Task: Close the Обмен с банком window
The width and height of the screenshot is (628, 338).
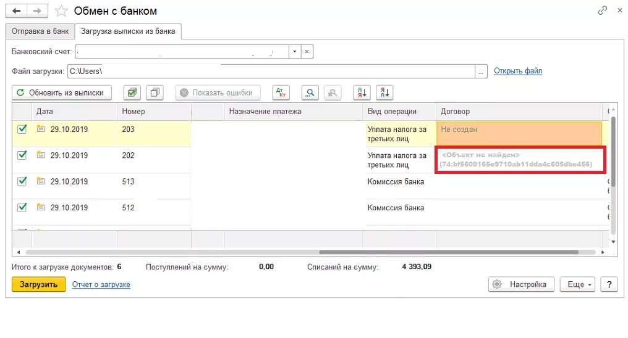Action: point(619,10)
